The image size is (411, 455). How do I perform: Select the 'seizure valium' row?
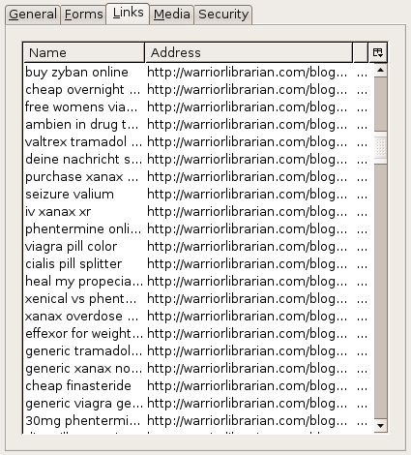pos(199,194)
